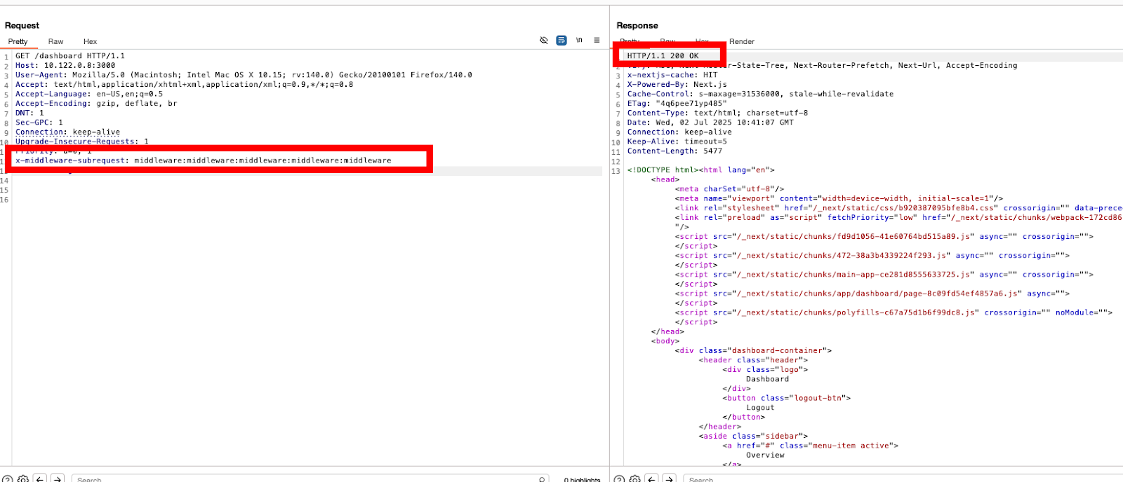Click the DNT: 1 header
1123x482 pixels.
coord(29,113)
